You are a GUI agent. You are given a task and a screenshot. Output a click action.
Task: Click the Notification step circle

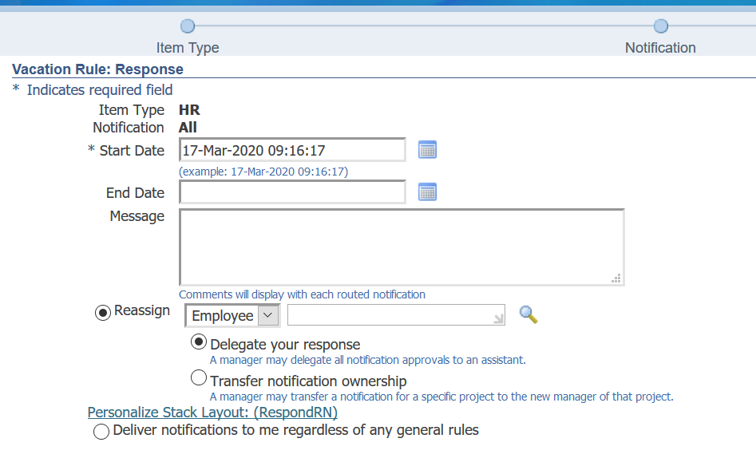[660, 26]
